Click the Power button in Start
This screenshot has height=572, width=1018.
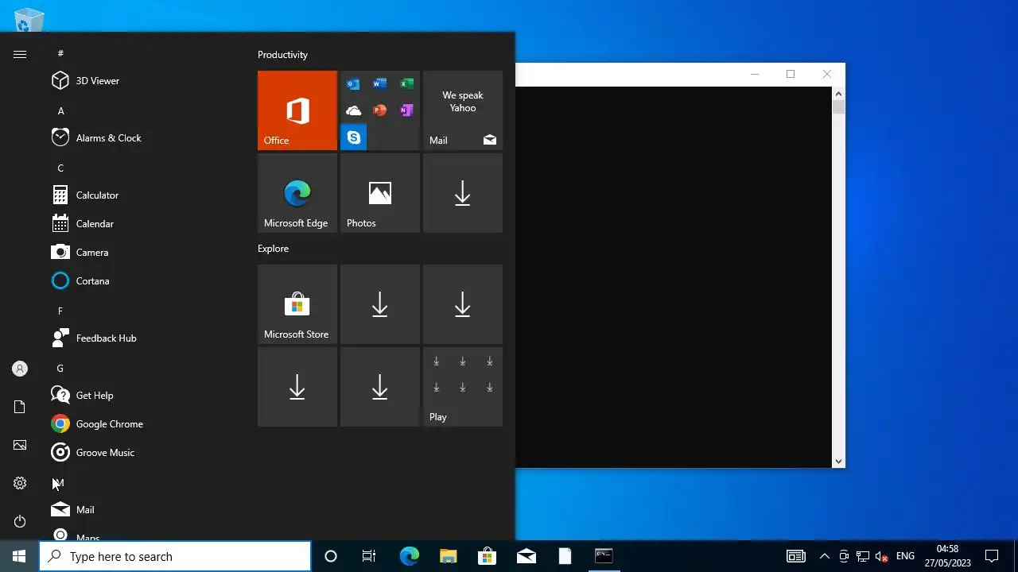click(x=20, y=521)
